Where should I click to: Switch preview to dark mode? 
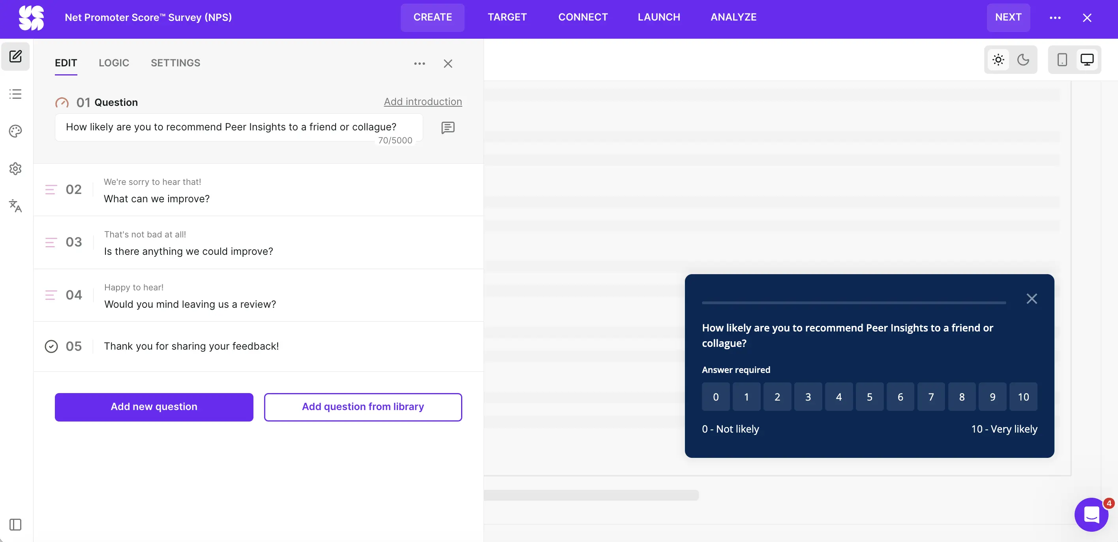pos(1023,60)
